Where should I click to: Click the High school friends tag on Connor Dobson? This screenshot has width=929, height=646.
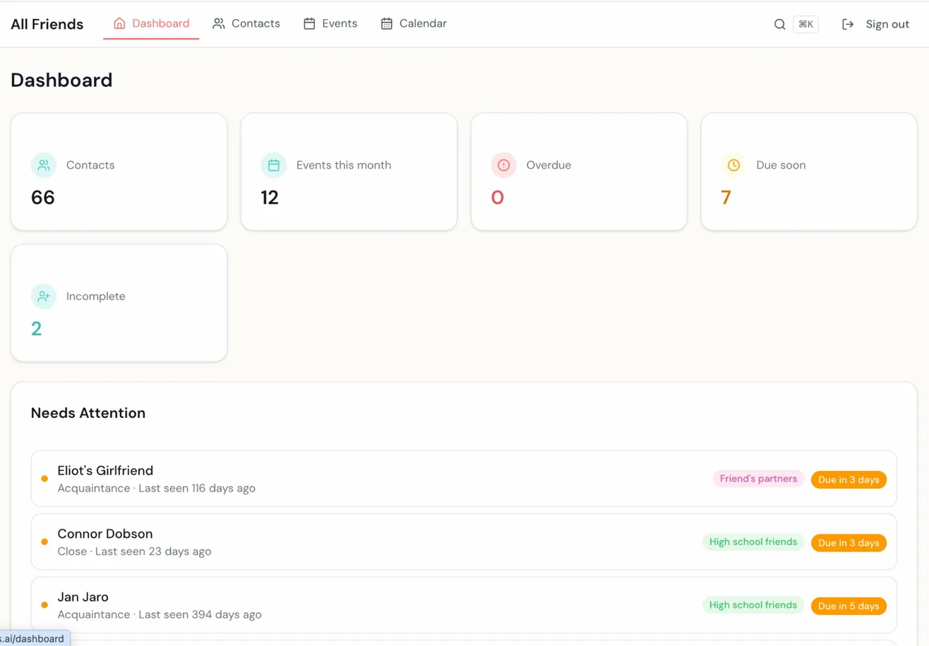tap(753, 542)
